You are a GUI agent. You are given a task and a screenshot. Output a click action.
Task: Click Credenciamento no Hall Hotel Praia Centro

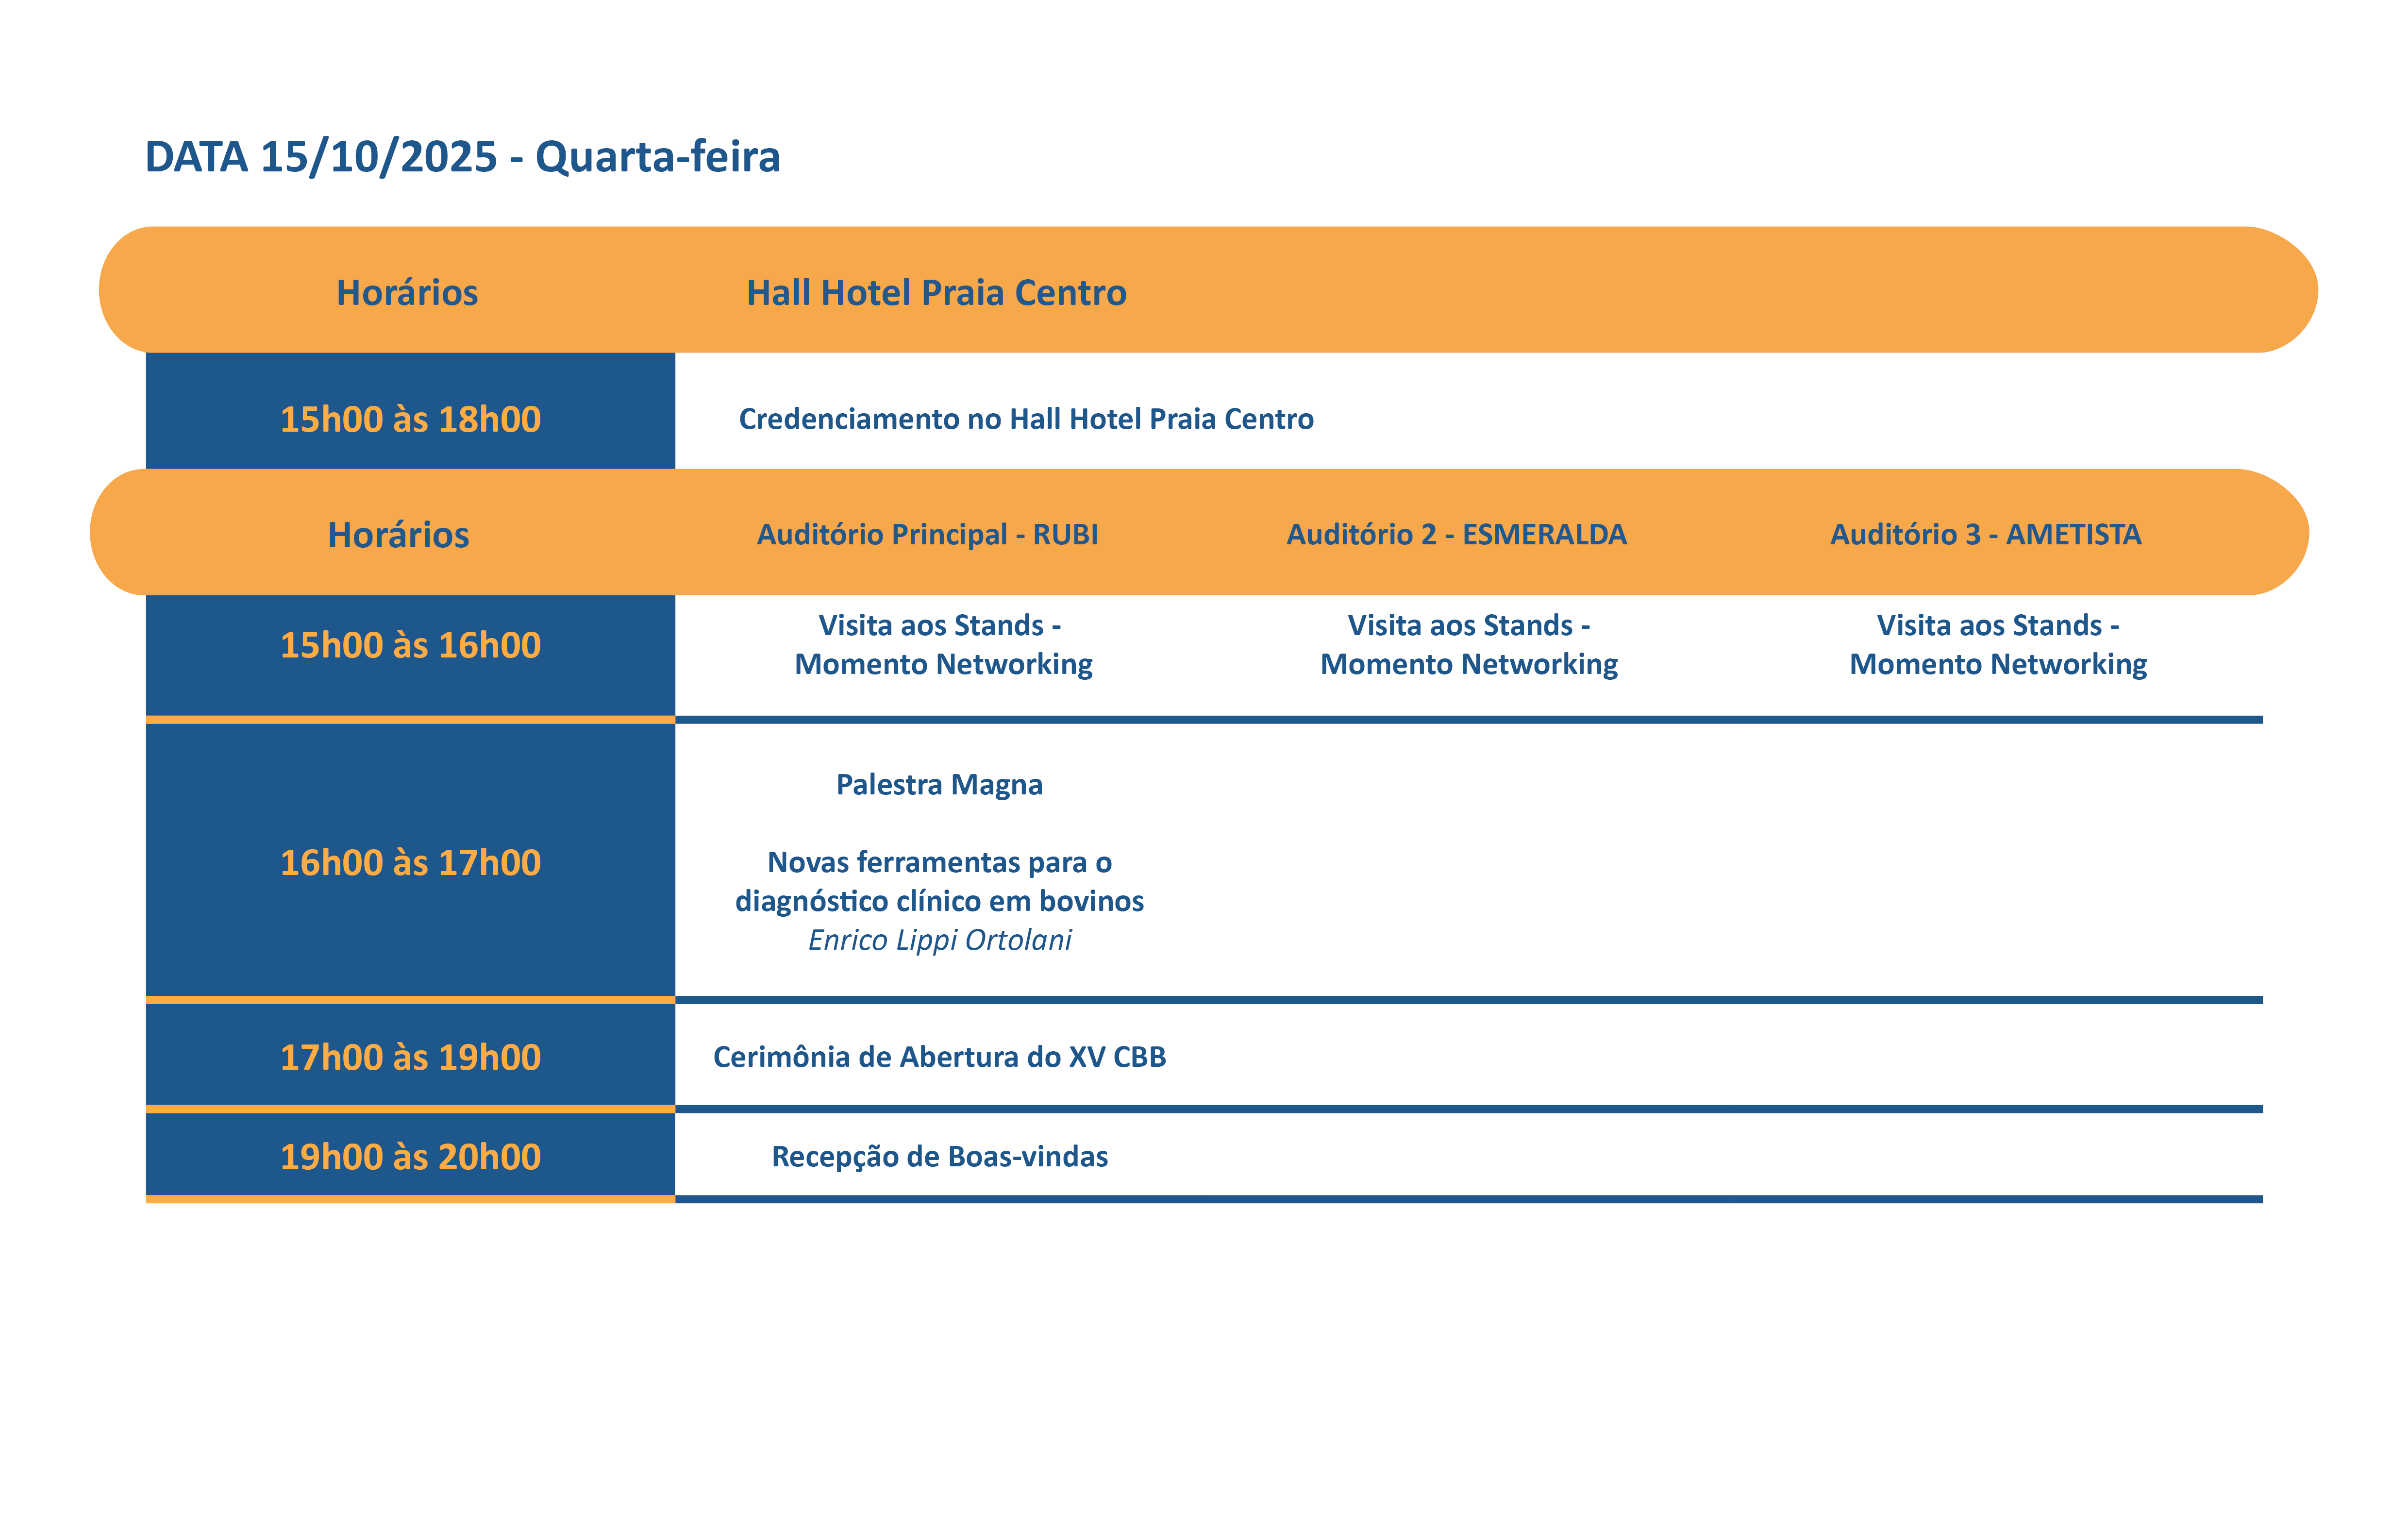pos(1025,419)
